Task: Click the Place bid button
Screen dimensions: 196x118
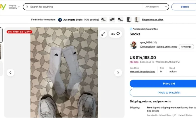Action: pyautogui.click(x=163, y=84)
